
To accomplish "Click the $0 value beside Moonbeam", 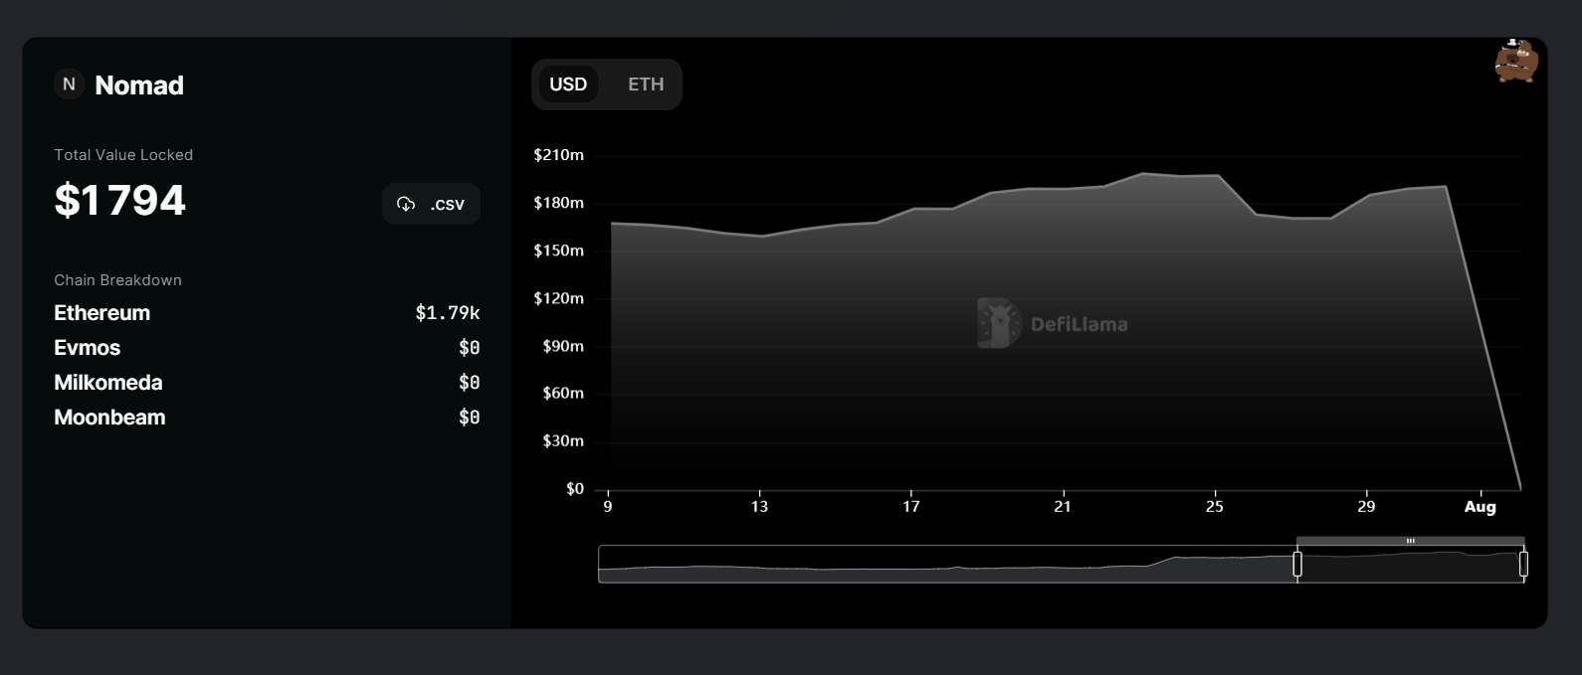I will click(x=470, y=418).
